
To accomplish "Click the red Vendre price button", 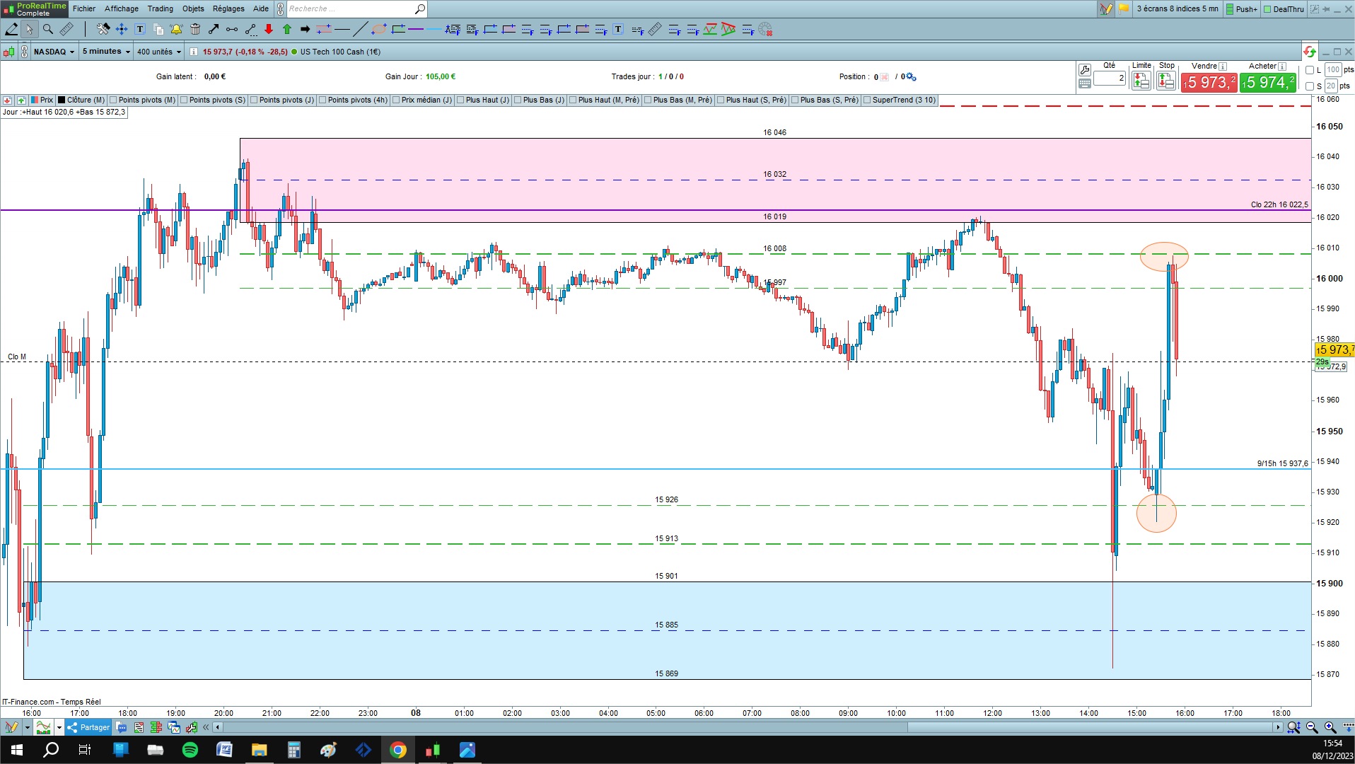I will pyautogui.click(x=1209, y=83).
